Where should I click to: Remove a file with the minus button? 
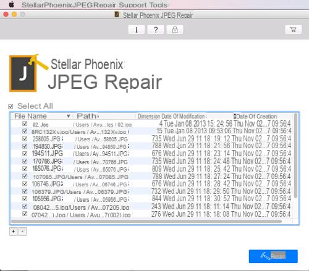[x=23, y=231]
